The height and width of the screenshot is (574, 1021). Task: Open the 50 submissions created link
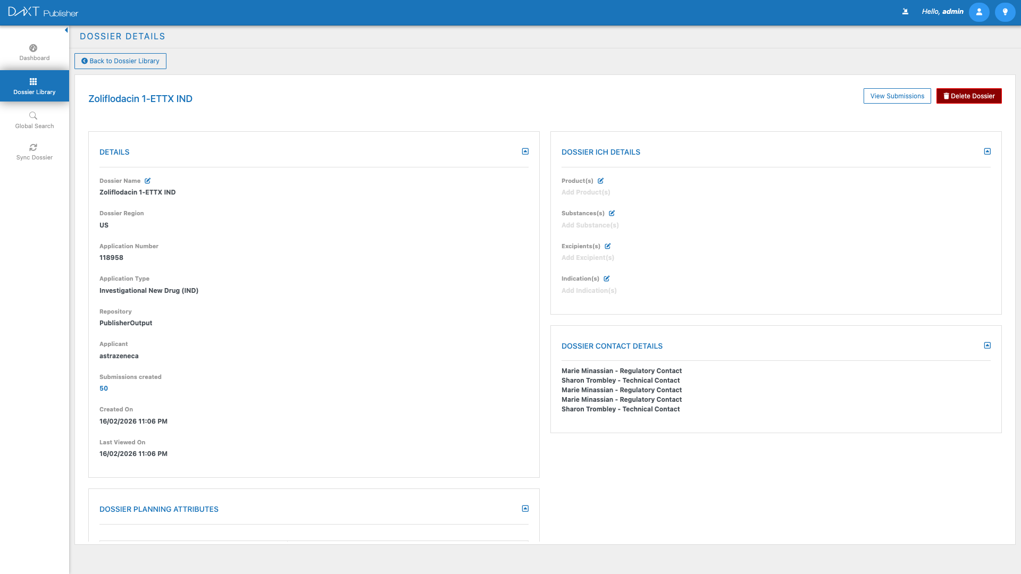click(x=104, y=389)
